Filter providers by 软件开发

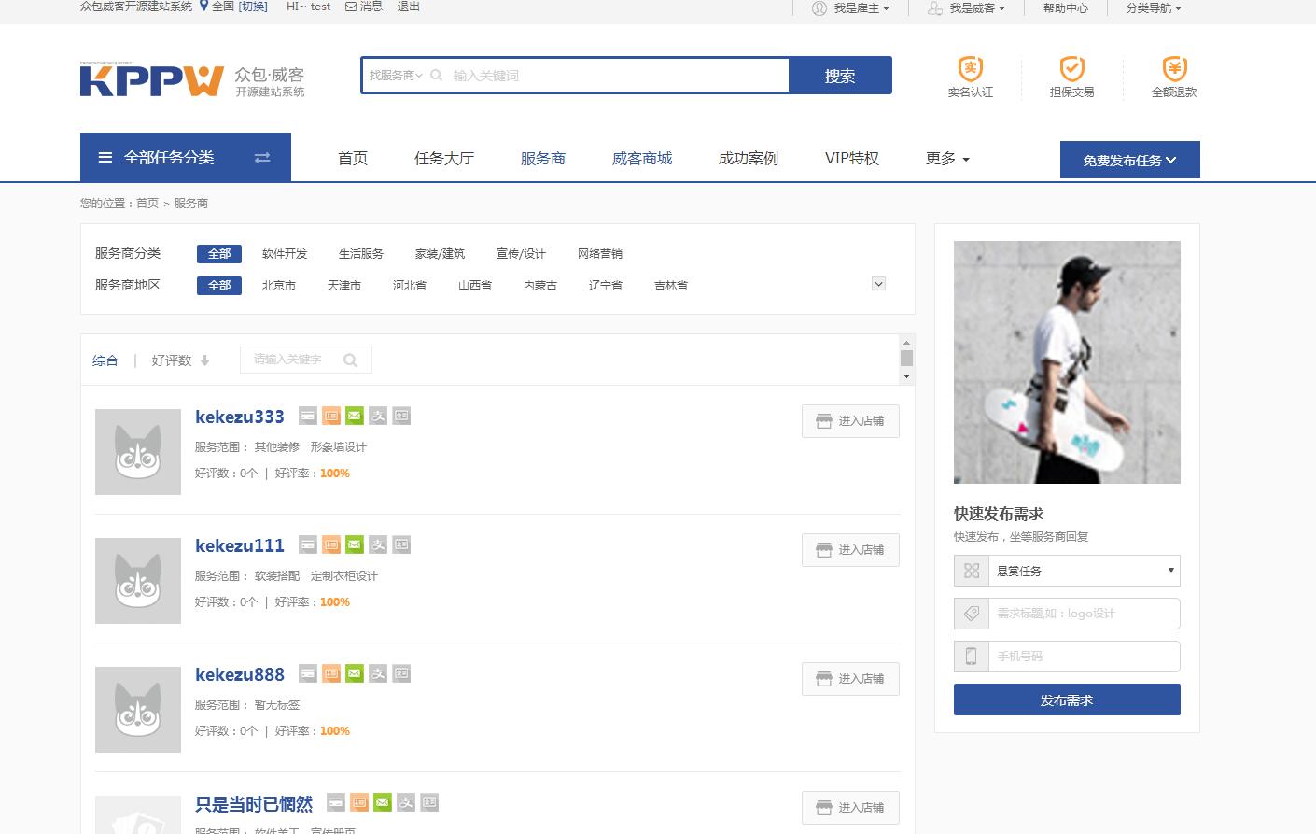point(285,254)
